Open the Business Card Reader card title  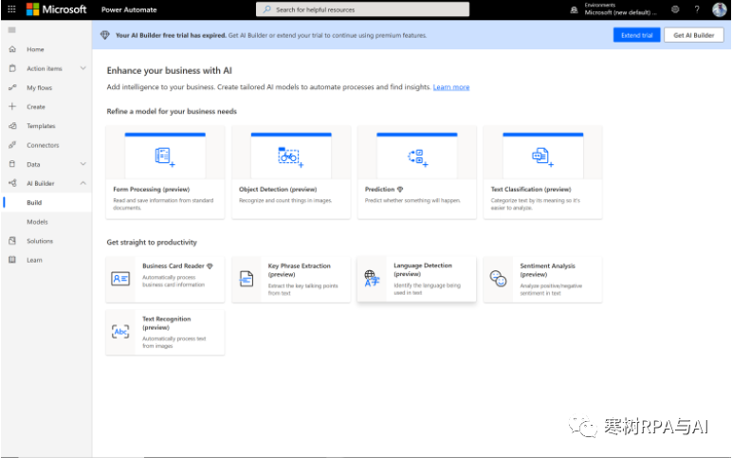coord(174,266)
